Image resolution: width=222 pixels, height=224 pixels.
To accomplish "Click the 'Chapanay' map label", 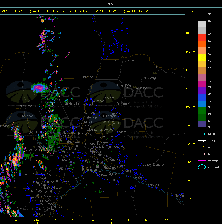I will coord(104,142).
